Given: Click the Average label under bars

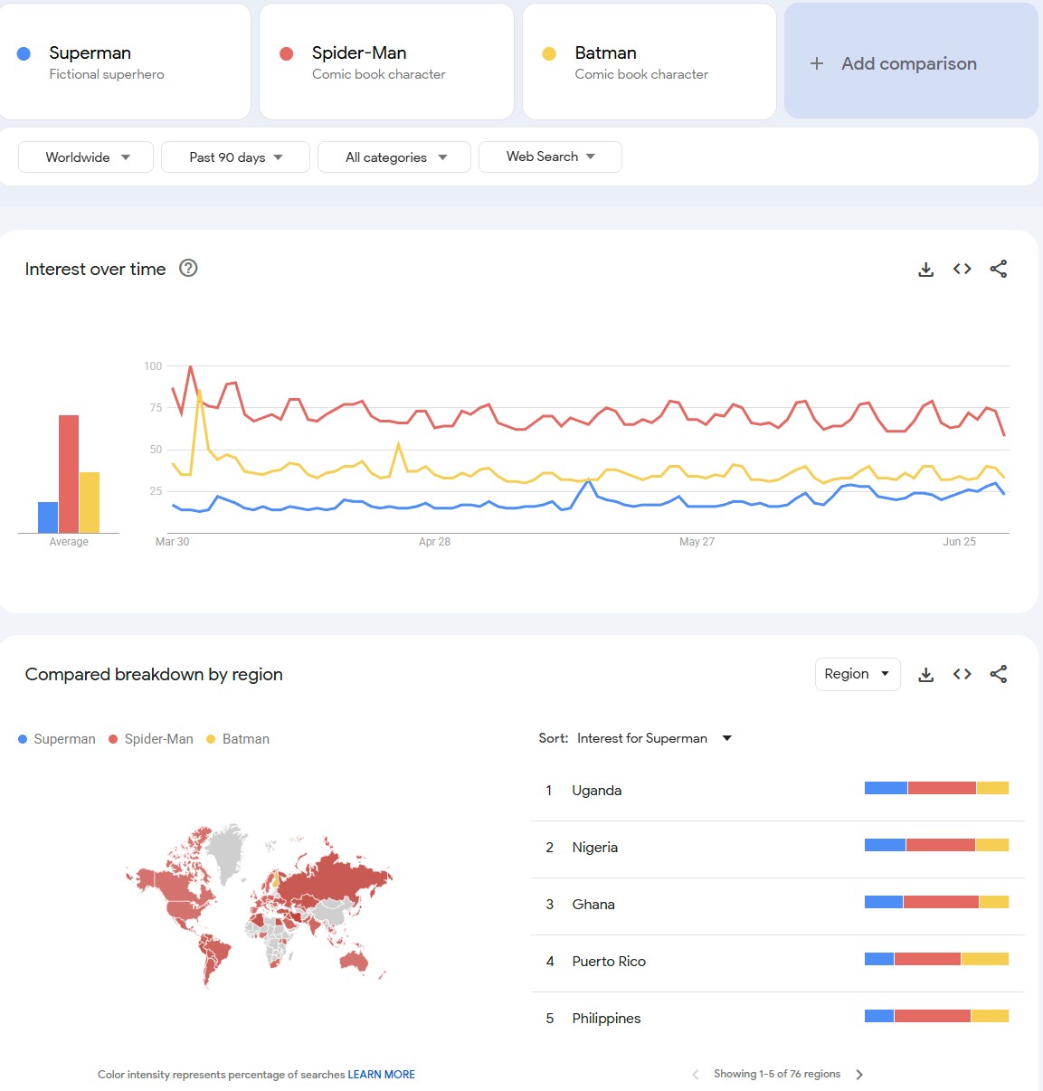Looking at the screenshot, I should click(69, 542).
